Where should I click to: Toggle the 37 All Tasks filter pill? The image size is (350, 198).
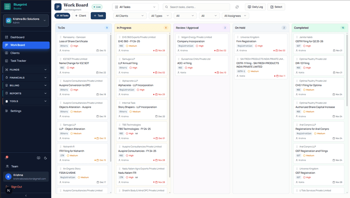pos(62,16)
